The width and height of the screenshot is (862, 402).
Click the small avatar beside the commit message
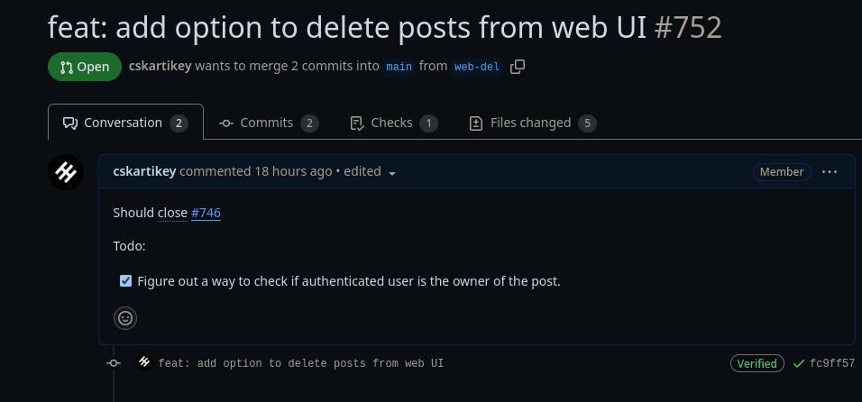(143, 362)
